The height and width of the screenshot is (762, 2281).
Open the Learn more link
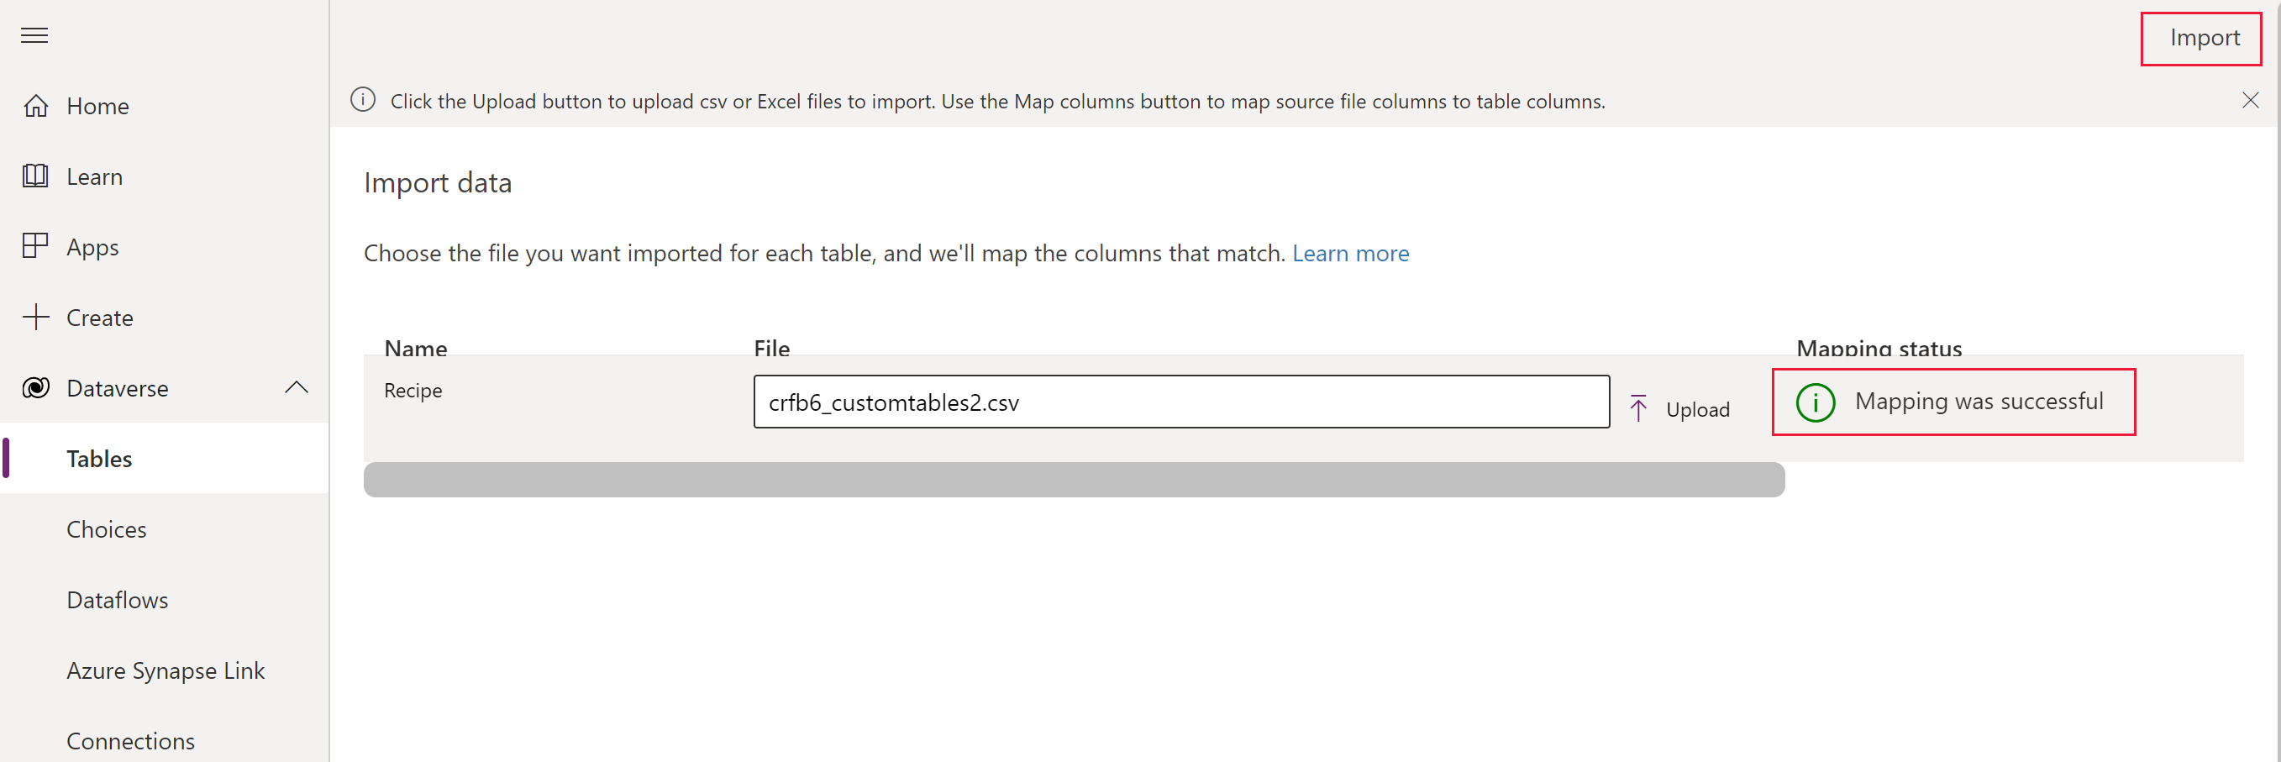tap(1350, 253)
